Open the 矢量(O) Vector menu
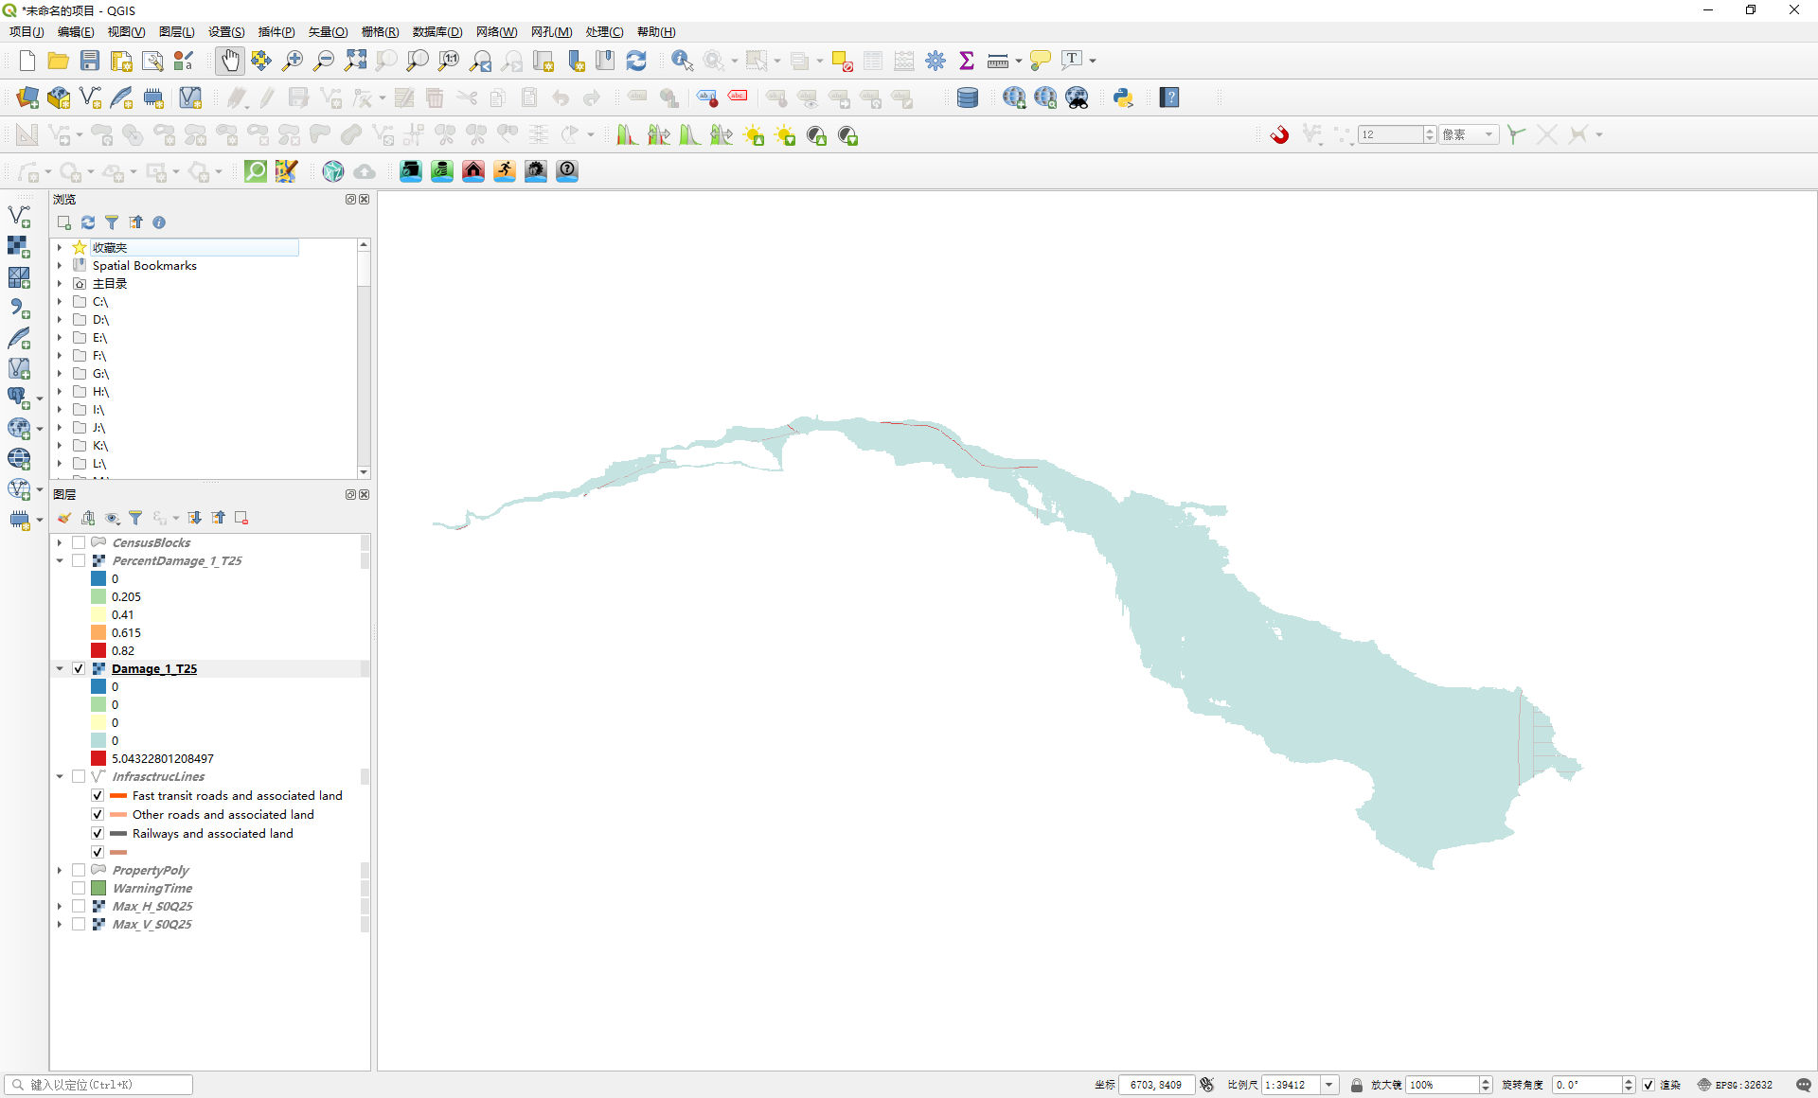Screen dimensions: 1818x1098 click(x=328, y=31)
